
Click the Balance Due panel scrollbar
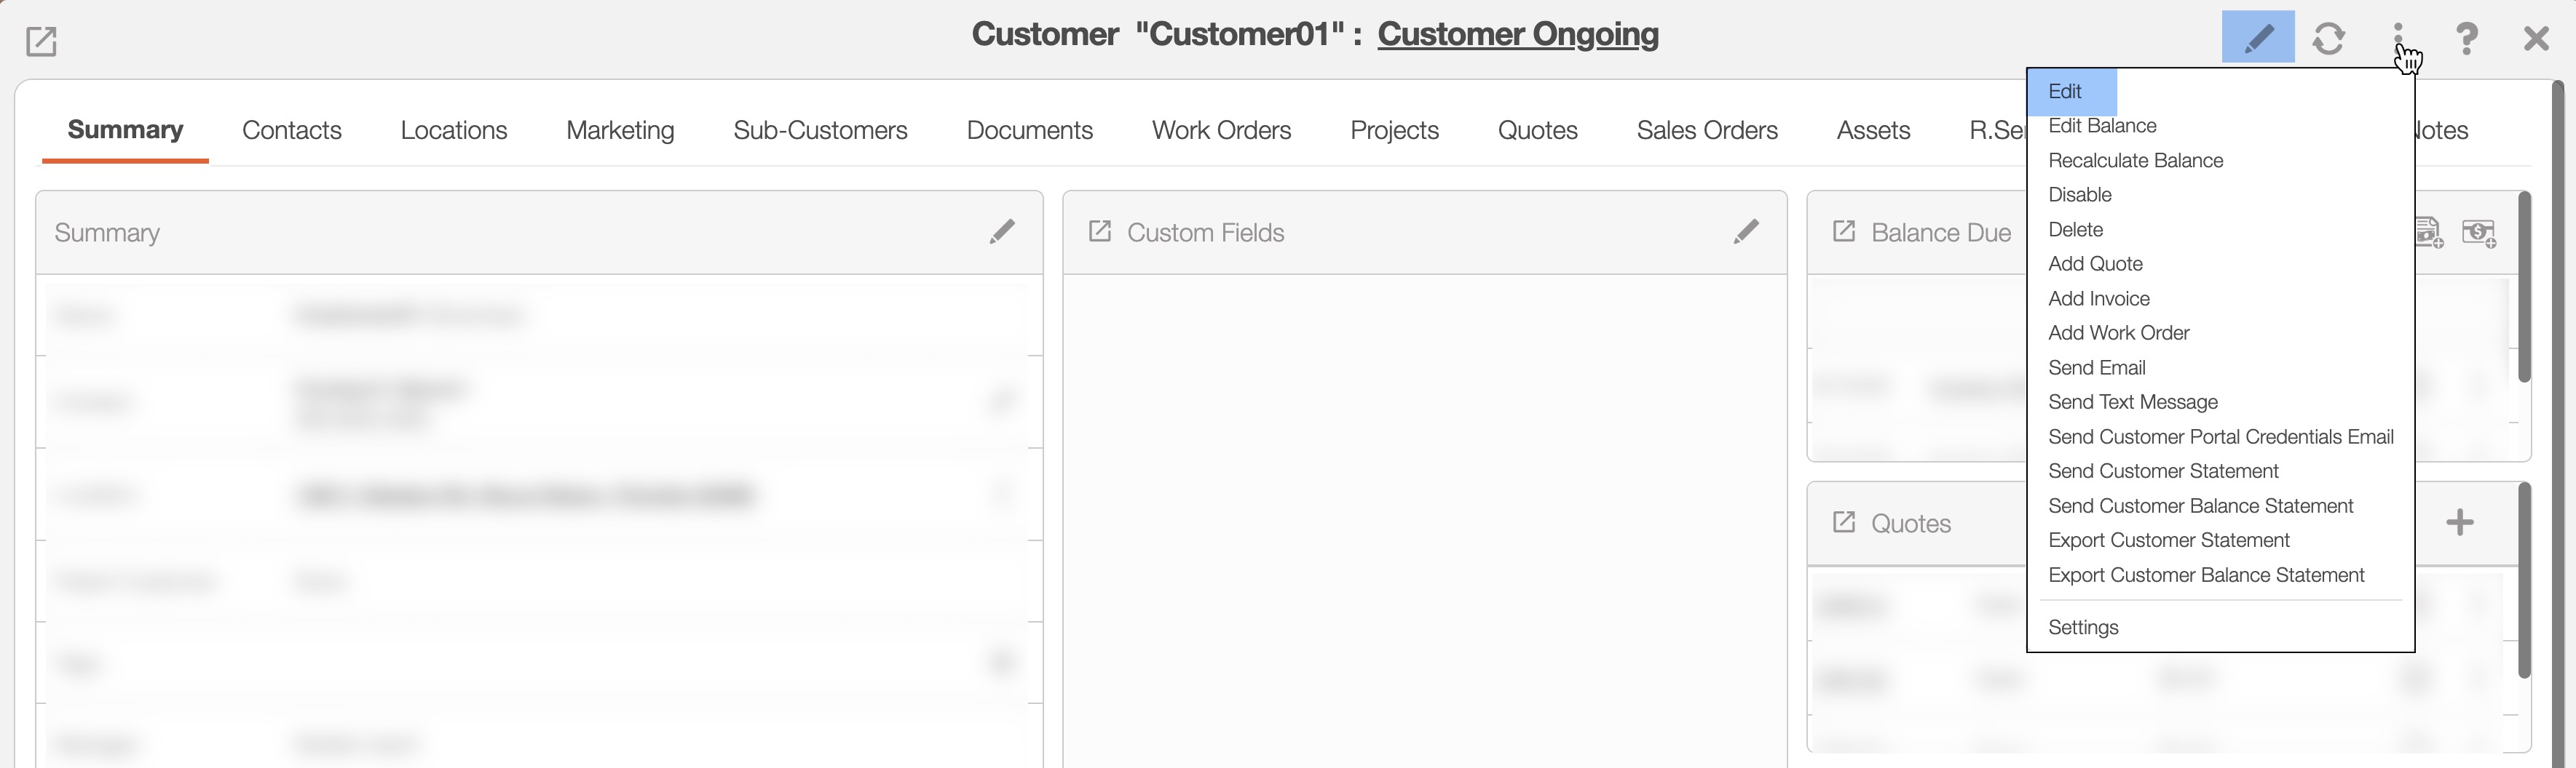point(2524,289)
